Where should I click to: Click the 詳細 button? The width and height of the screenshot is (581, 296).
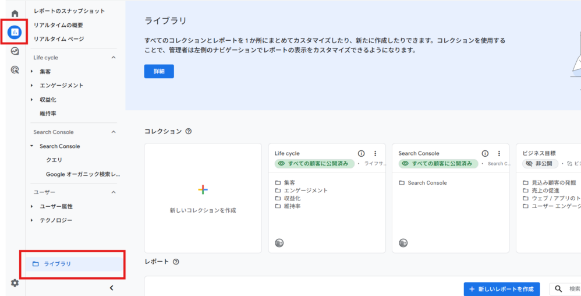click(159, 71)
